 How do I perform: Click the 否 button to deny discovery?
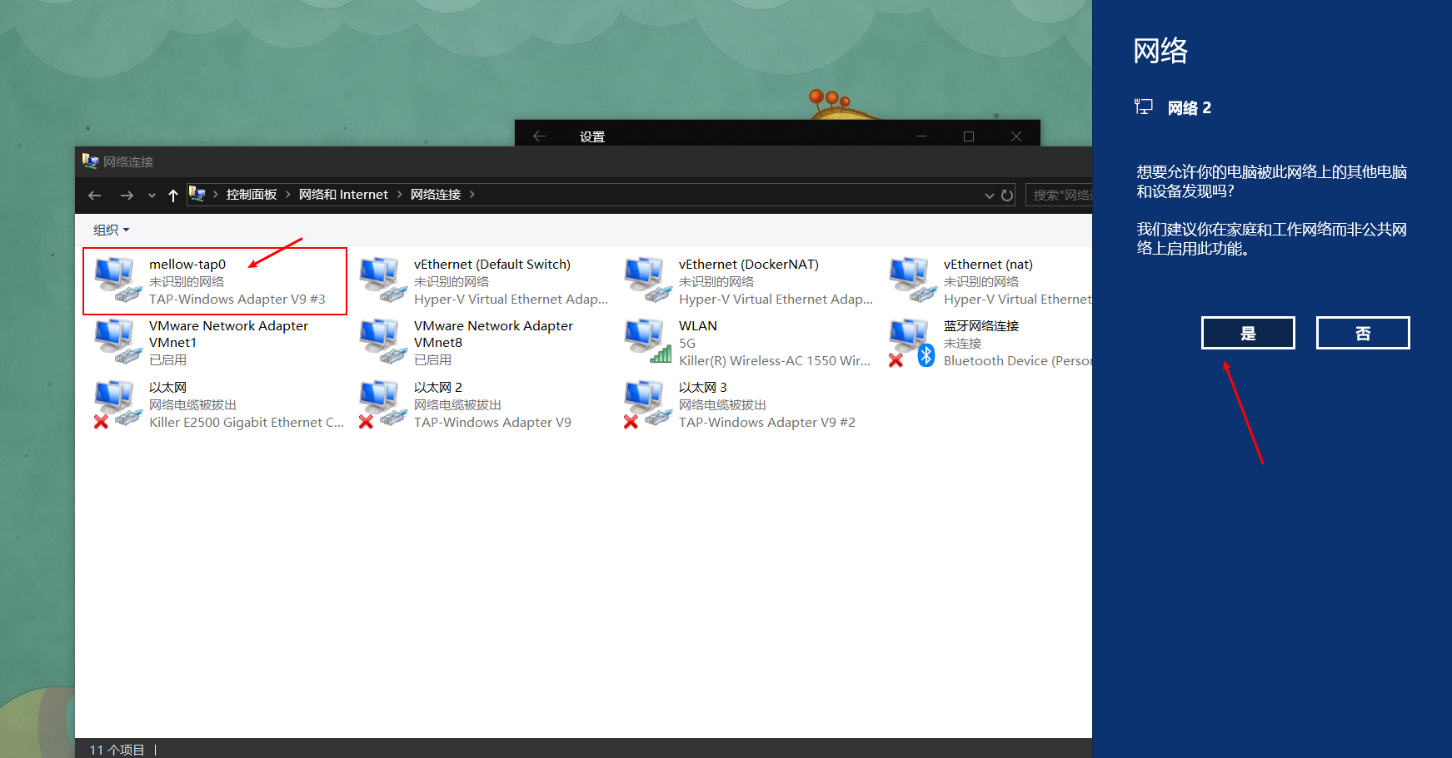coord(1362,333)
